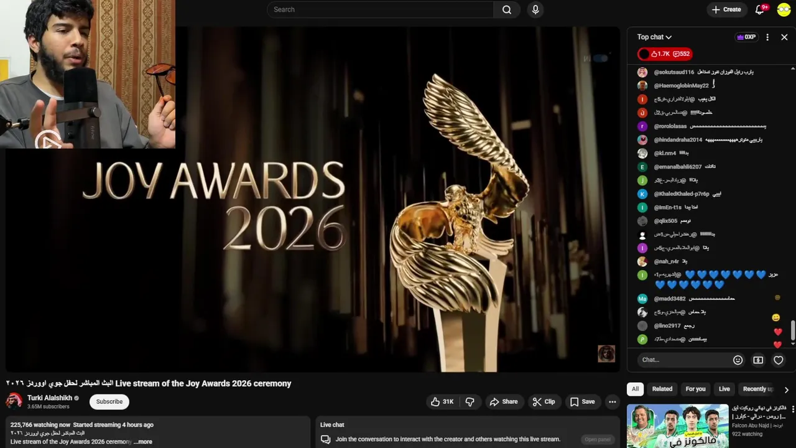Click @KhaledKhaled-p7r6p in chat
This screenshot has width=796, height=448.
tap(682, 194)
